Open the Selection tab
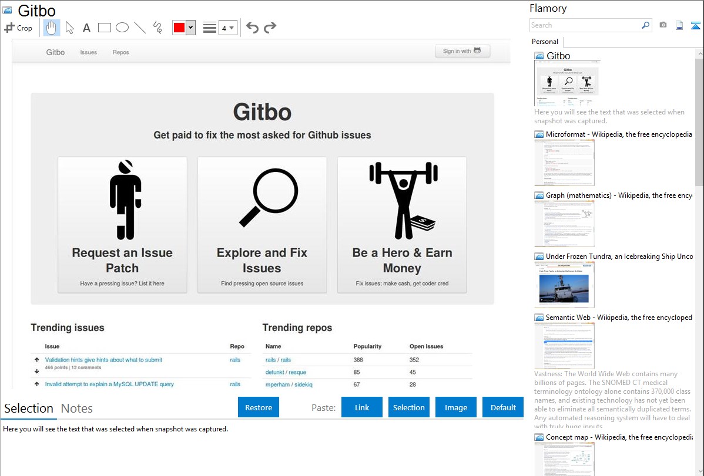Image resolution: width=704 pixels, height=476 pixels. pos(28,409)
